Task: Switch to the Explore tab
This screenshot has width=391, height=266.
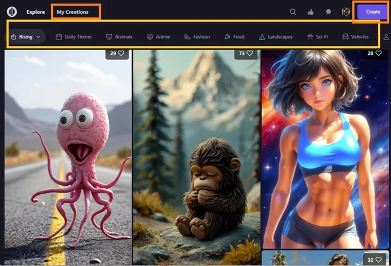Action: 35,12
